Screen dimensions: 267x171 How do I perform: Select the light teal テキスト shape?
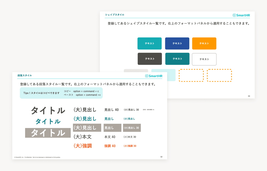point(150,44)
